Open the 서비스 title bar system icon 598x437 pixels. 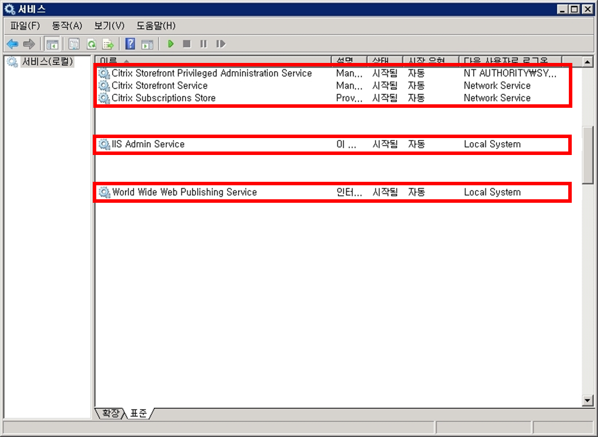(9, 9)
